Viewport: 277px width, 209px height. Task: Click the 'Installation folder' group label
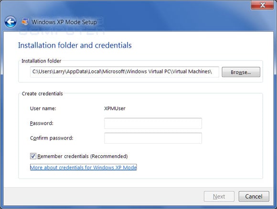(42, 61)
